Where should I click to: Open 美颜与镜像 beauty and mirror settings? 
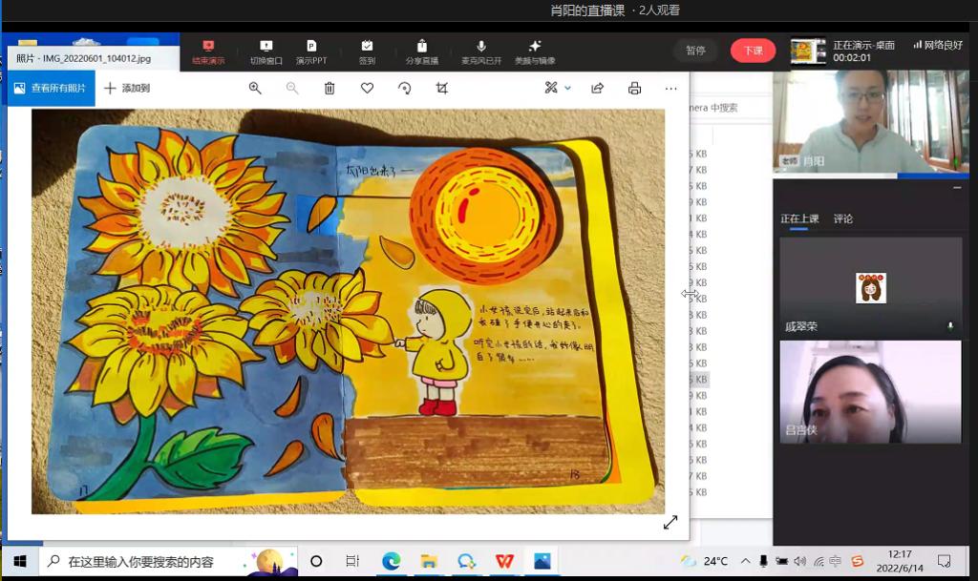point(535,52)
